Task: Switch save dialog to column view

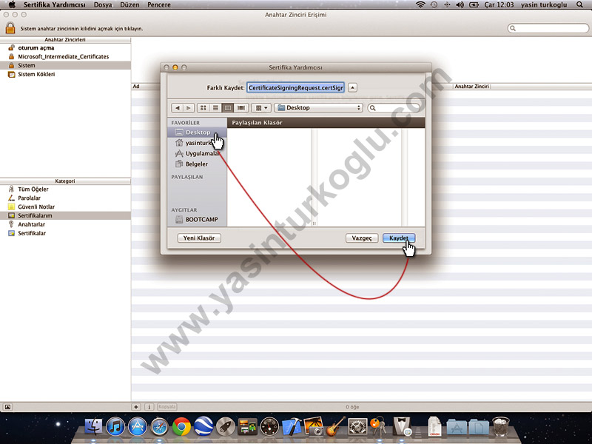Action: pyautogui.click(x=228, y=107)
